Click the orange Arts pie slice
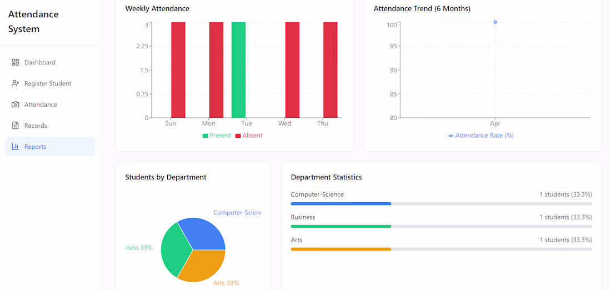Viewport: 611px width, 290px height. point(204,266)
